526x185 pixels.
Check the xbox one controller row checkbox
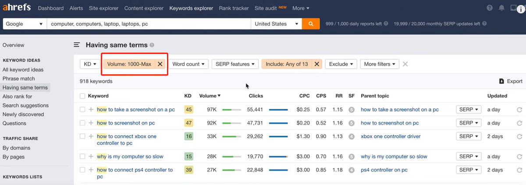tap(82, 136)
